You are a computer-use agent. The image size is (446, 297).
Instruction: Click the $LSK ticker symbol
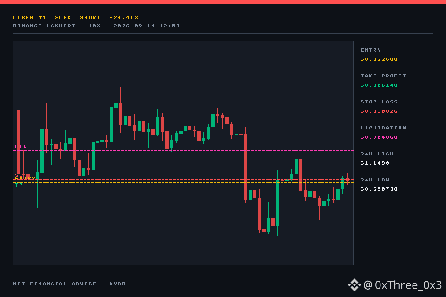click(63, 17)
